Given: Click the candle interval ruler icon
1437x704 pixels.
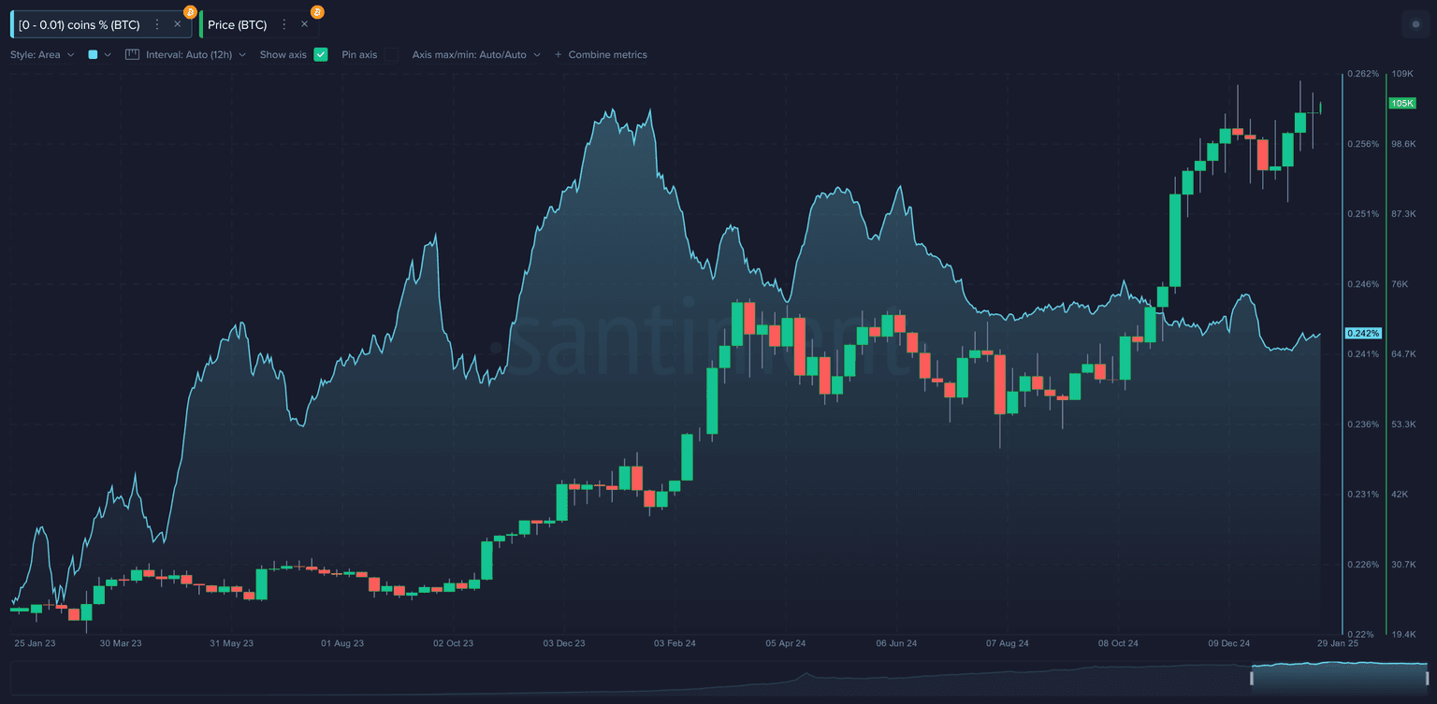Looking at the screenshot, I should coord(132,54).
